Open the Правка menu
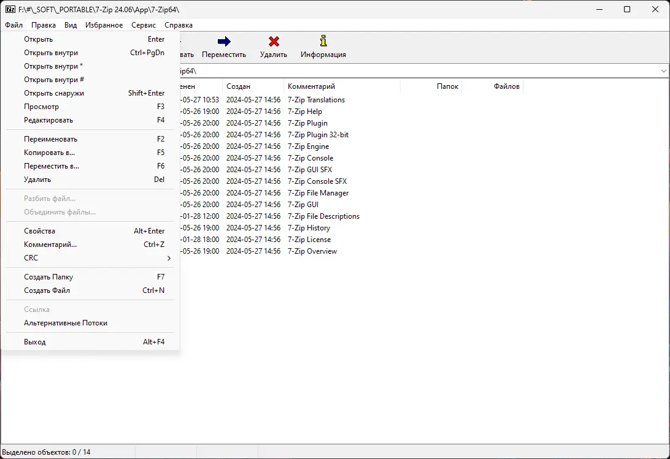 coord(43,25)
